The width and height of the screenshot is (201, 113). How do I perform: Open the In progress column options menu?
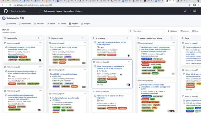[x=131, y=38]
